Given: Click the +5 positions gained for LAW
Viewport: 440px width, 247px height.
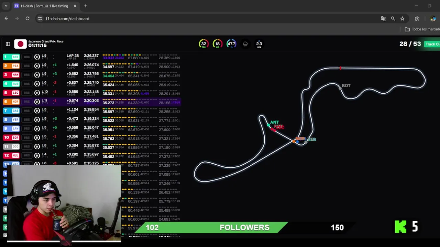Looking at the screenshot, I should pos(55,128).
